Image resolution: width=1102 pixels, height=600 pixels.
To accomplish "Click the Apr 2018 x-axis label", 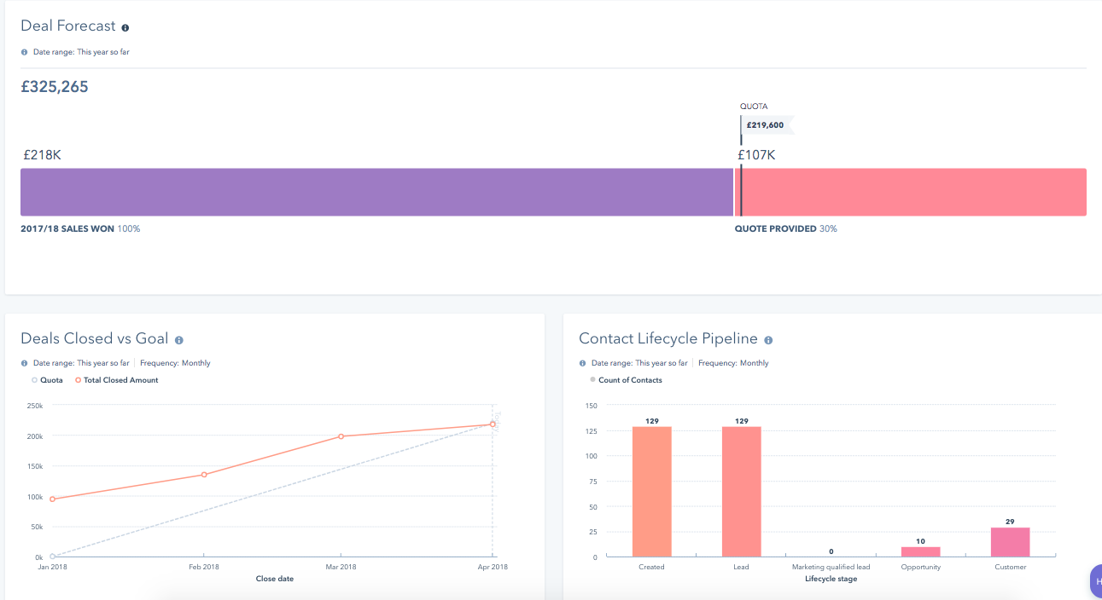I will pyautogui.click(x=493, y=567).
